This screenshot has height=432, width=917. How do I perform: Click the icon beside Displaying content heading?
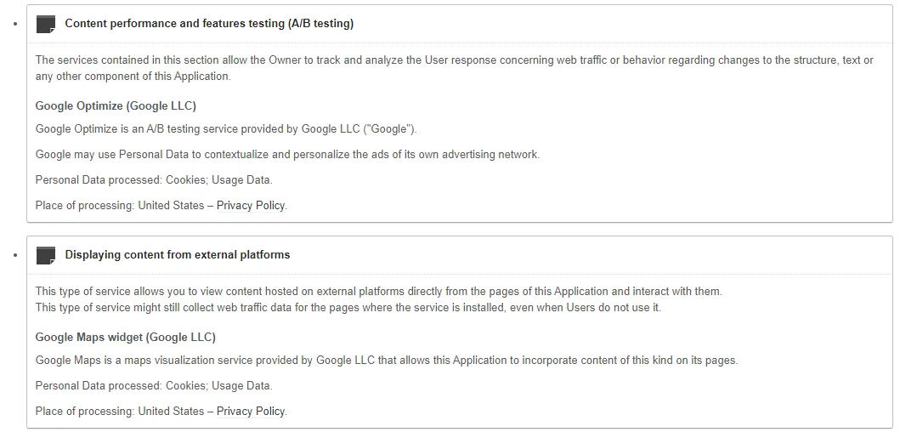coord(46,255)
